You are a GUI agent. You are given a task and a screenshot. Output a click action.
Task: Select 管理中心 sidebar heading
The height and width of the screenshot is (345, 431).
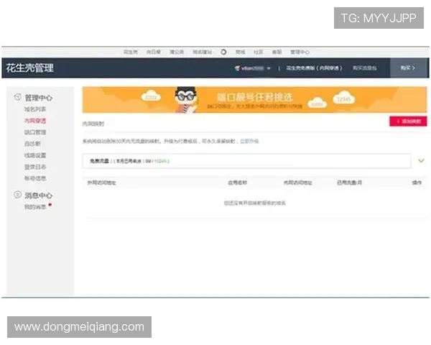point(39,98)
